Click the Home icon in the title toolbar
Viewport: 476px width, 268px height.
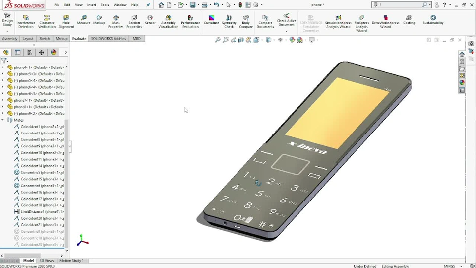161,5
